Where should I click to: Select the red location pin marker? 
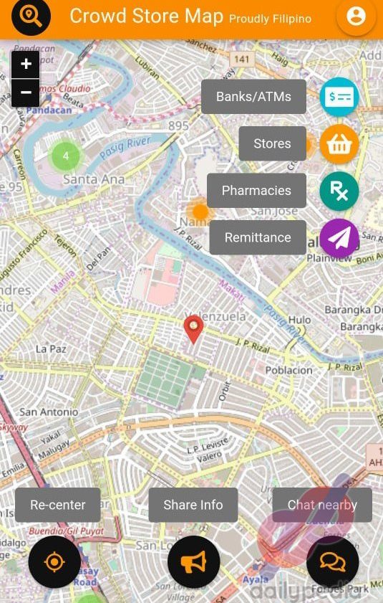193,329
